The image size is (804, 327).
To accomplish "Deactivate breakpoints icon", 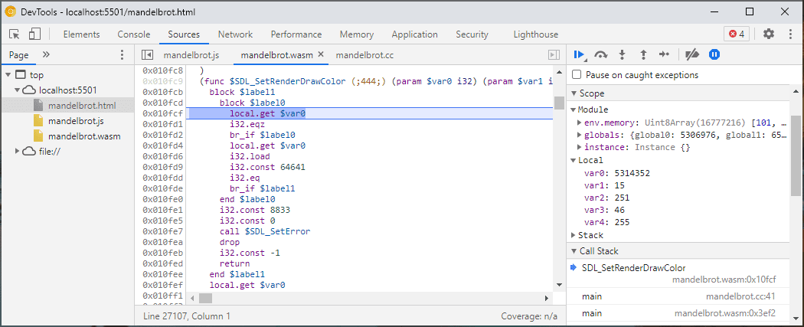I will (692, 54).
